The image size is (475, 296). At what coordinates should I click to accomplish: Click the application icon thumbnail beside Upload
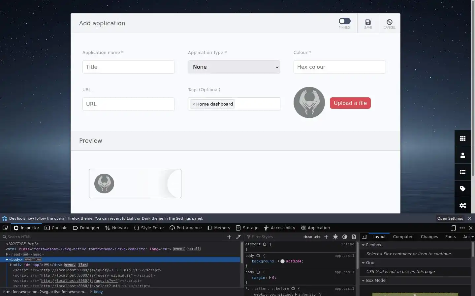coord(309,102)
